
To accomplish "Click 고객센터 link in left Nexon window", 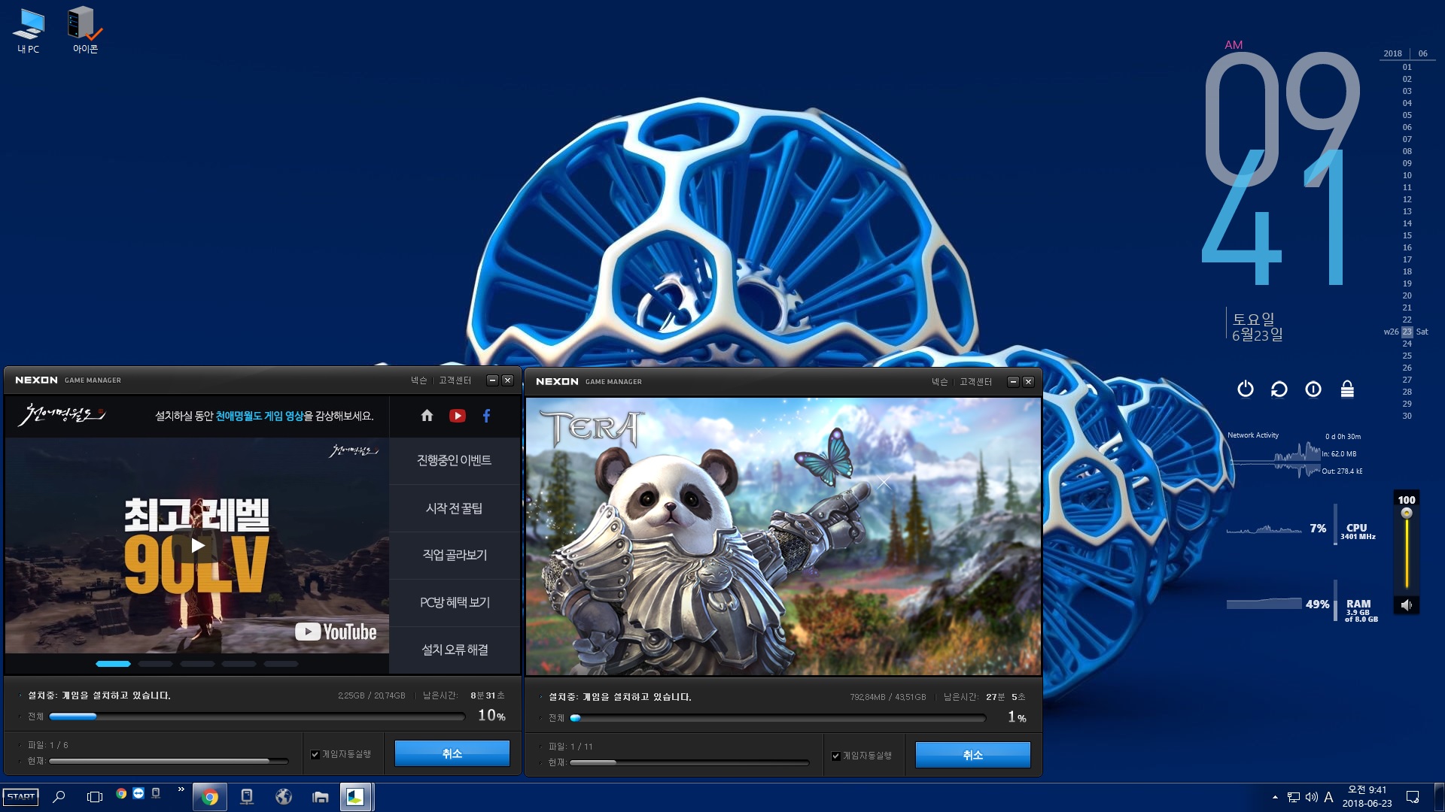I will [455, 380].
